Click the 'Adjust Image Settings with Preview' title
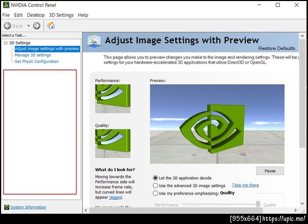 (x=182, y=40)
